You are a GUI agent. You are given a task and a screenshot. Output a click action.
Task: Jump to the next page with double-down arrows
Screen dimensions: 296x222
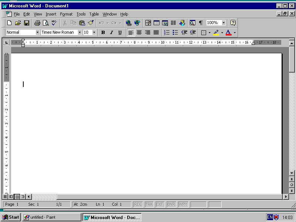[292, 191]
